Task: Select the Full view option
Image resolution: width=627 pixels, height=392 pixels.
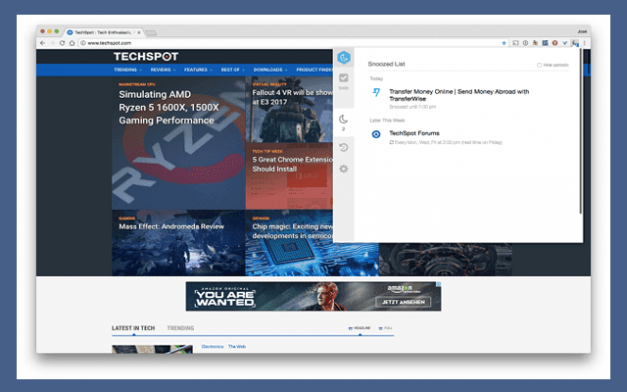Action: [x=385, y=328]
